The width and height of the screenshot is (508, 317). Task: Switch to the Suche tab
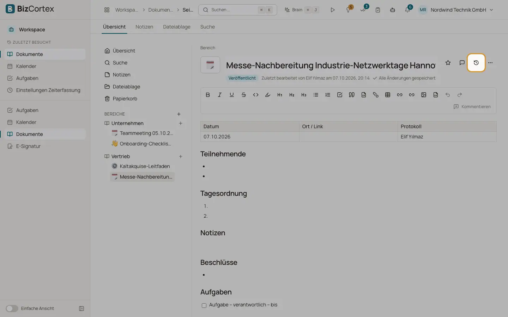pos(207,27)
